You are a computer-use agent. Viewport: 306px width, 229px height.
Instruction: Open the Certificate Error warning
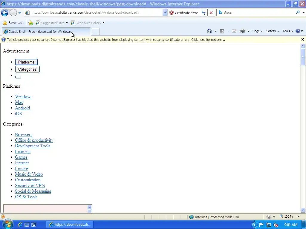tap(184, 13)
